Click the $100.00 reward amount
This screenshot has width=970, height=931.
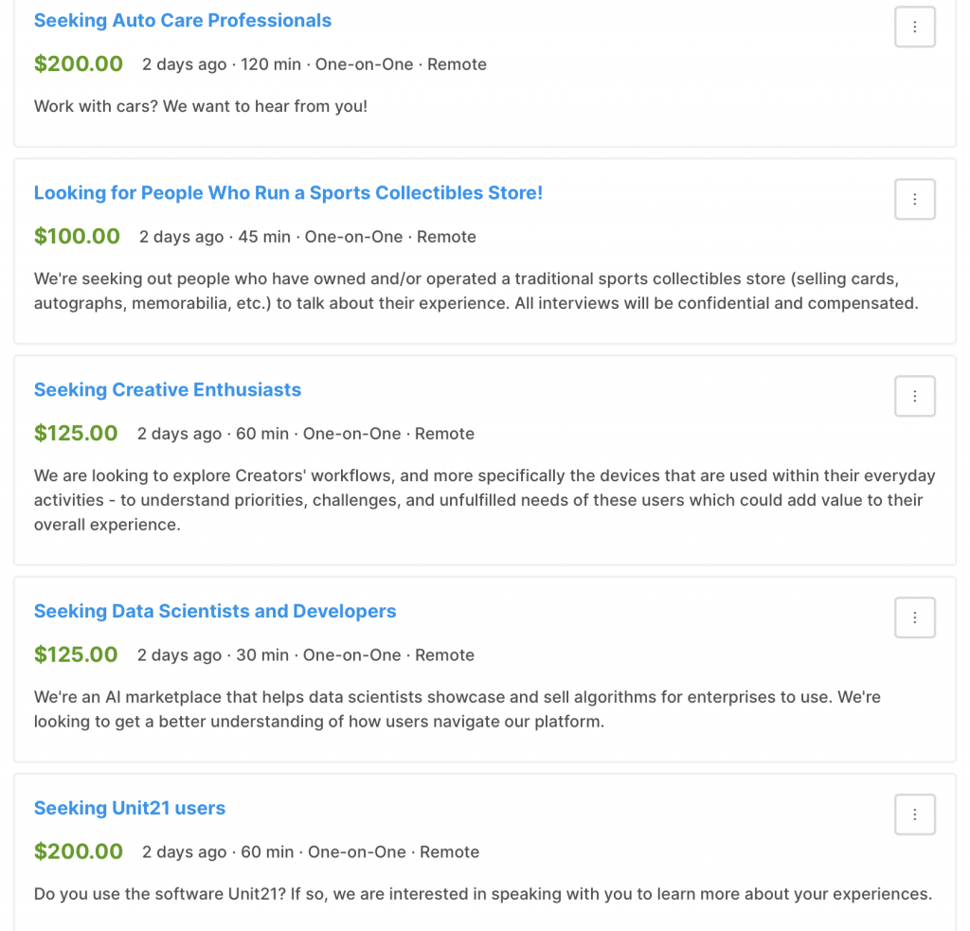[77, 237]
